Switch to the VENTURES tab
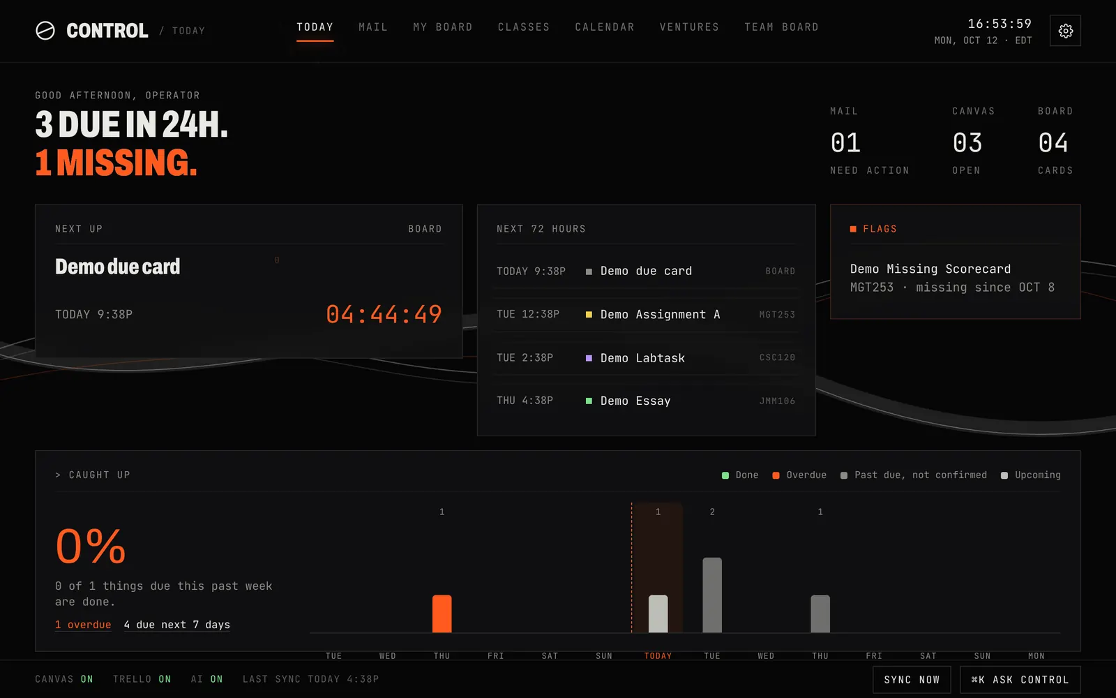Image resolution: width=1116 pixels, height=698 pixels. coord(689,27)
